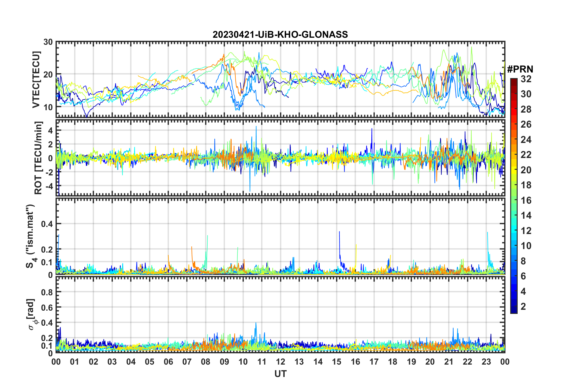Select colorbar tick label 24
The width and height of the screenshot is (561, 392).
point(526,140)
